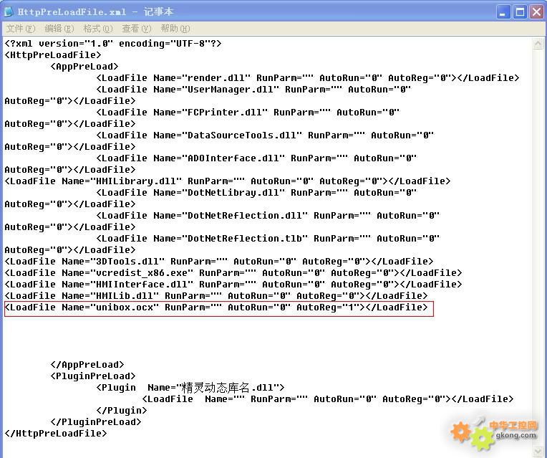Click the window title HttpPreLoadFile.xml
Screen dimensions: 547x458
(x=72, y=12)
